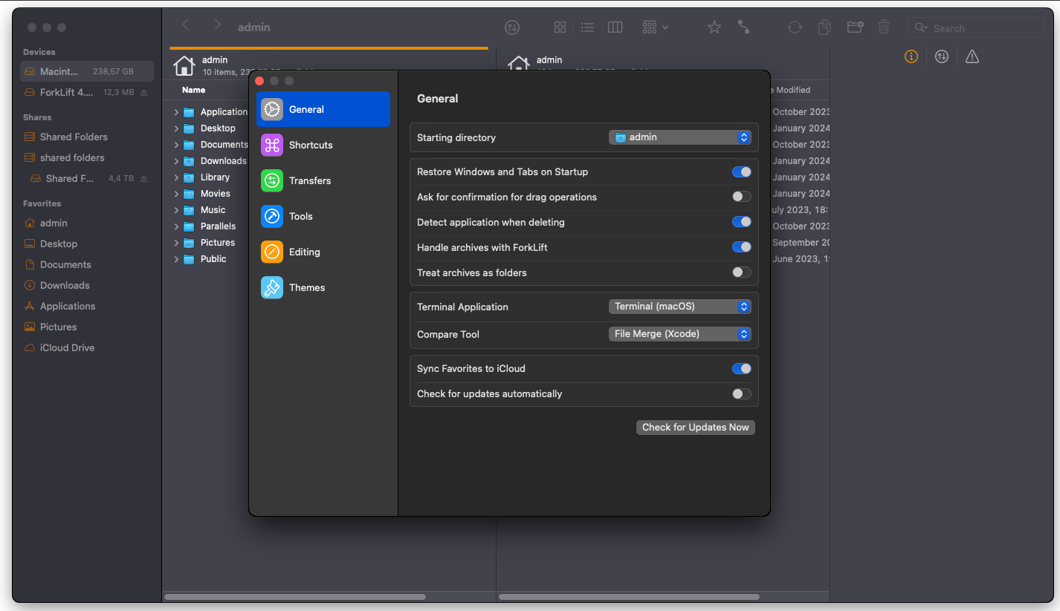Screen dimensions: 1060x611
Task: Turn on Check for updates automatically
Action: (741, 394)
